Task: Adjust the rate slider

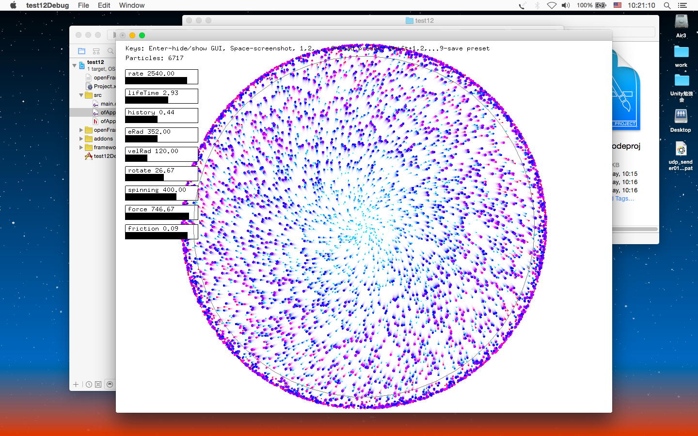Action: click(161, 77)
